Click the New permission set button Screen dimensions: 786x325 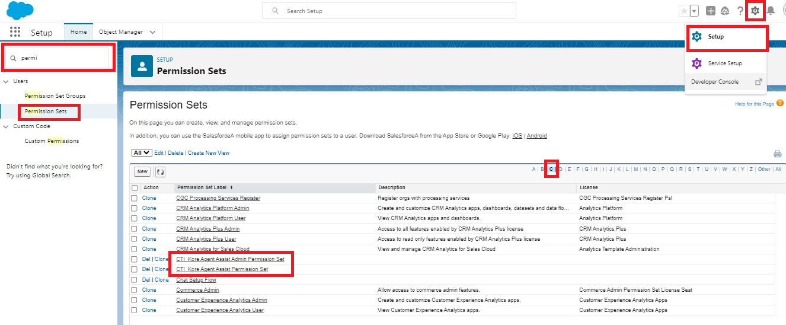pyautogui.click(x=142, y=172)
